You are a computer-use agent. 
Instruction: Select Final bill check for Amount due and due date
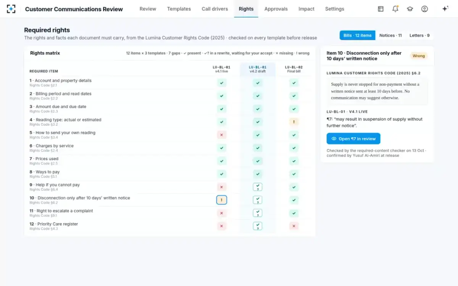(x=294, y=109)
